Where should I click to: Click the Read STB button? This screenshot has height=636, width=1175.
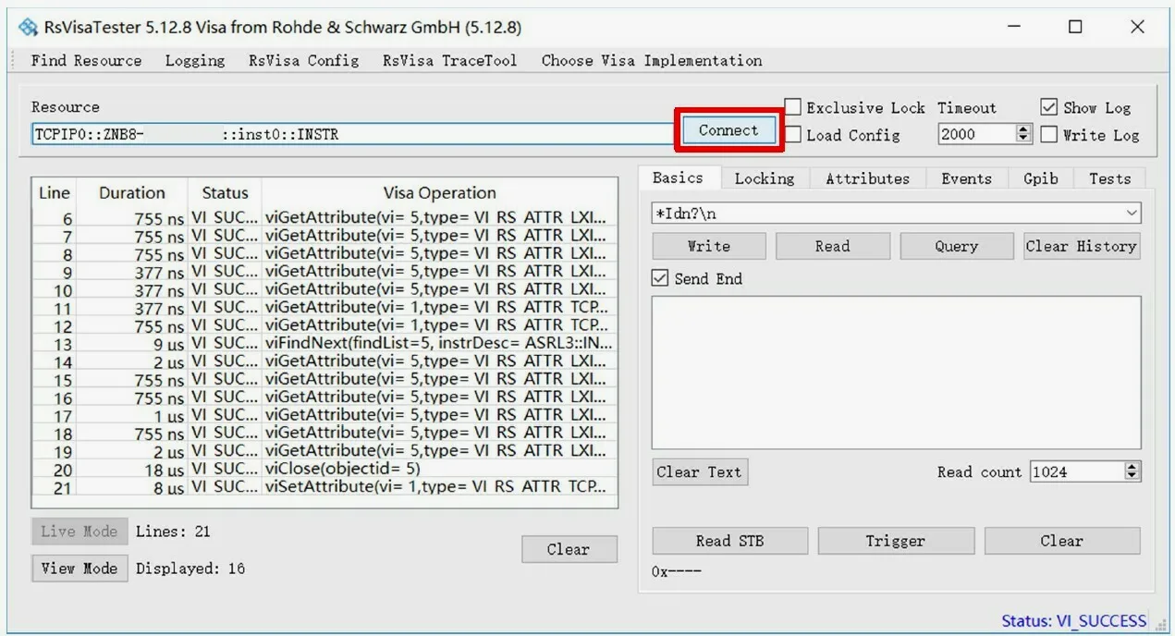click(730, 541)
